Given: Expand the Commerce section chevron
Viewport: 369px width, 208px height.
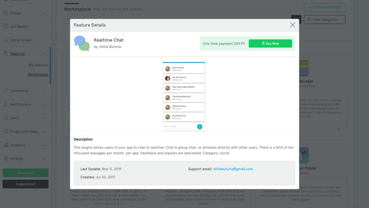Looking at the screenshot, I should [x=44, y=91].
